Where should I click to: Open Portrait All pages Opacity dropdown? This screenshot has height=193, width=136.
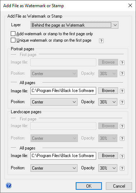click(x=108, y=102)
